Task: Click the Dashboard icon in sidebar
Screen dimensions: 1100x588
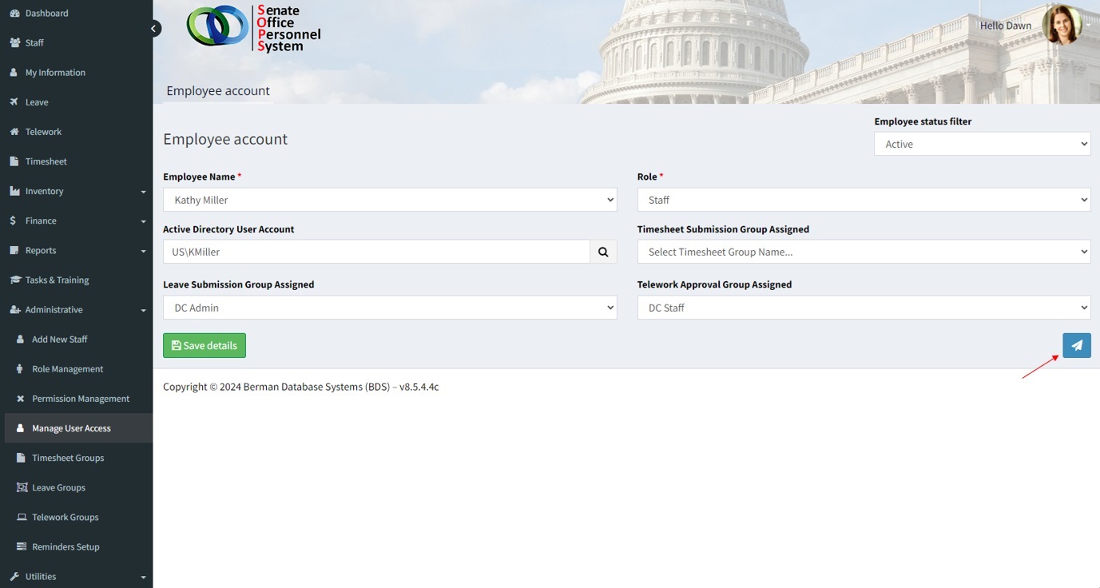Action: coord(14,14)
